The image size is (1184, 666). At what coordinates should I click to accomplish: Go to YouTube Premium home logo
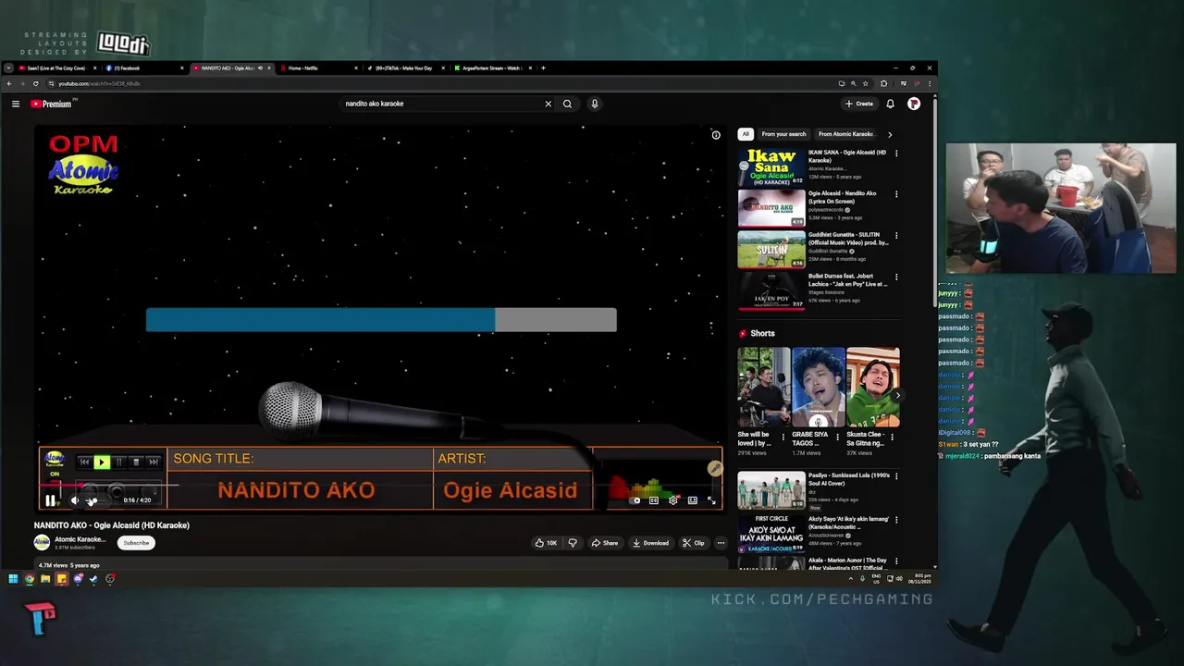[51, 104]
